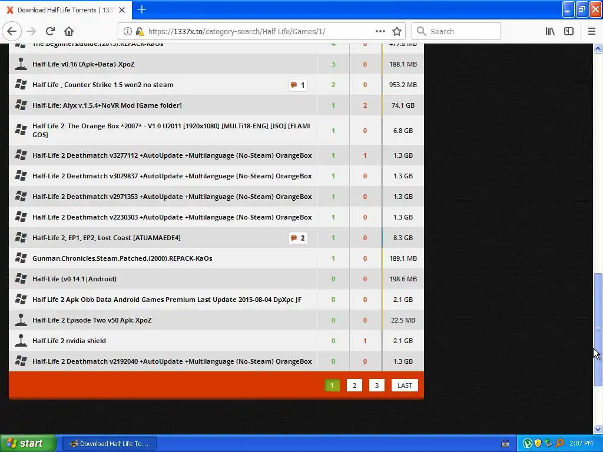Click the 189.1 MB size cell

(x=403, y=258)
